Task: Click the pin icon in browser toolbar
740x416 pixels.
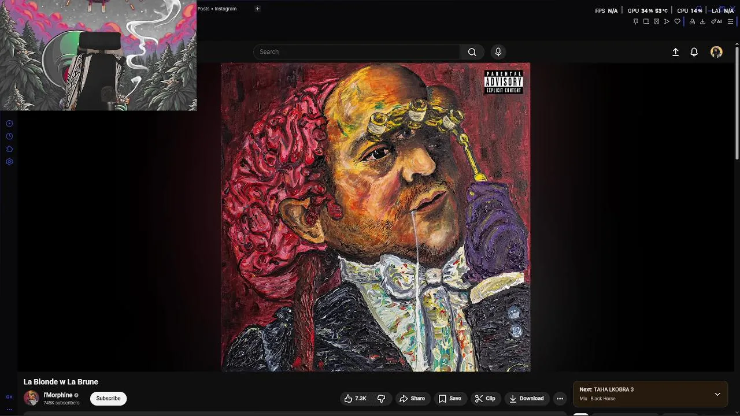Action: coord(635,21)
